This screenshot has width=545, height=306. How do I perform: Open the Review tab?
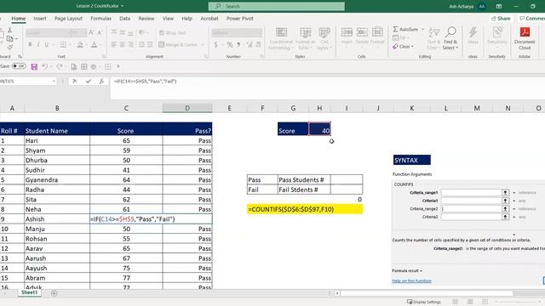tap(146, 19)
